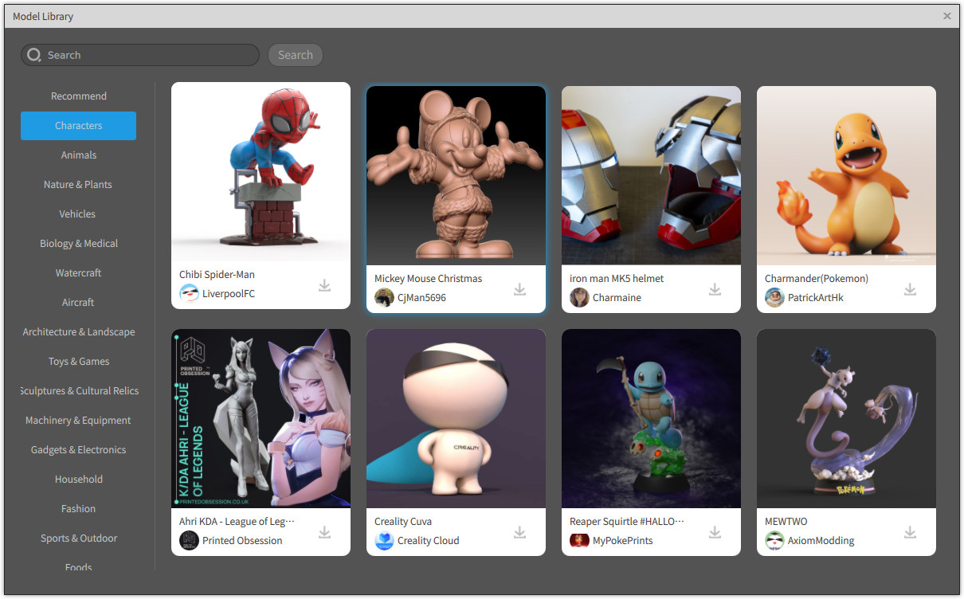This screenshot has width=964, height=599.
Task: Select the Watercraft category
Action: pos(78,273)
